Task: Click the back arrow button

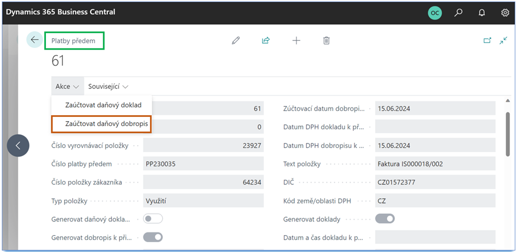Action: pos(34,40)
